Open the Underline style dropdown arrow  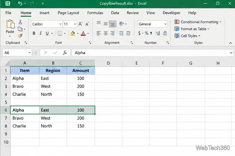pos(52,33)
